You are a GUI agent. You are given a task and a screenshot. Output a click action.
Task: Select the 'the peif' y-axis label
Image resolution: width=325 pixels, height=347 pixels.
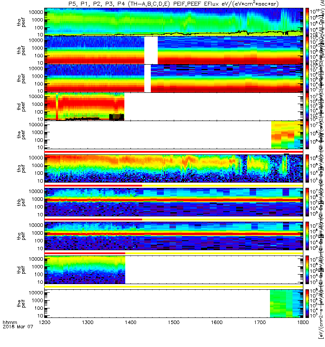pos(21,303)
